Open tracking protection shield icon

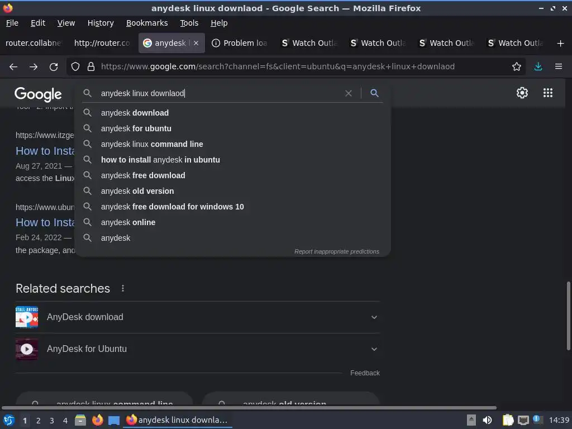tap(75, 66)
